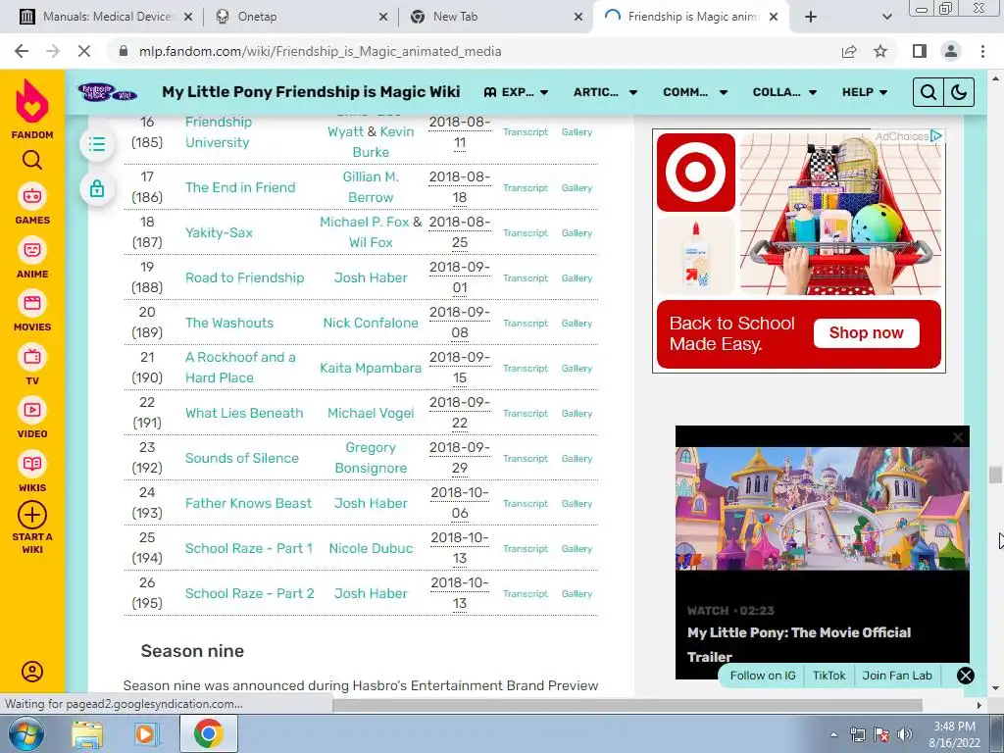Open the Games section icon
Image resolution: width=1004 pixels, height=753 pixels.
click(x=32, y=196)
